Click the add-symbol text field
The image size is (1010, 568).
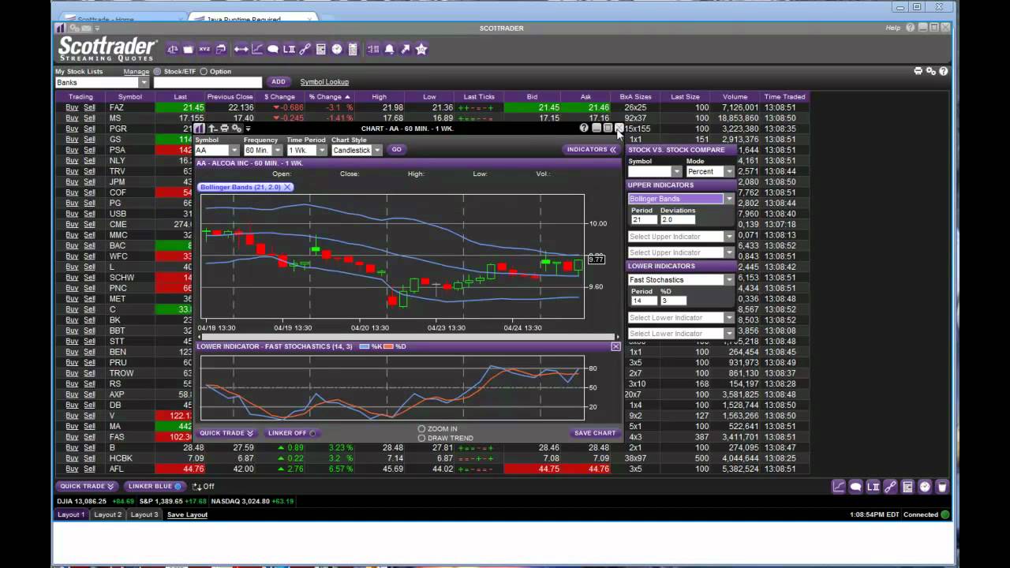click(x=208, y=82)
